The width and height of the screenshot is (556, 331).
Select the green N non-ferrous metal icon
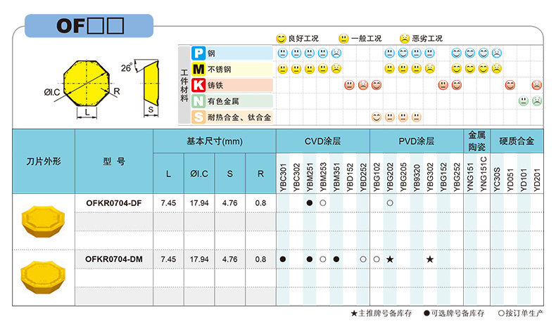[198, 101]
